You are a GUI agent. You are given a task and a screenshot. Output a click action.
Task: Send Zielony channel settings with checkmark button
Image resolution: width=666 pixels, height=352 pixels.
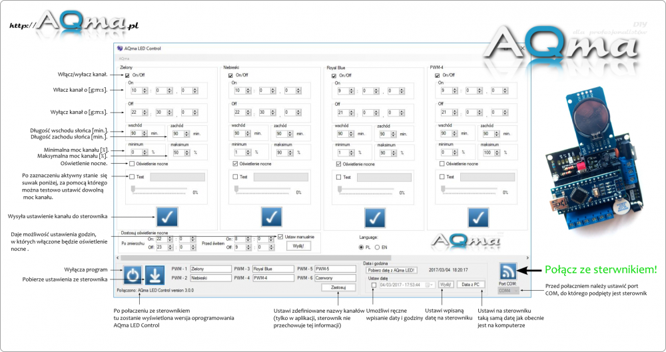point(167,218)
